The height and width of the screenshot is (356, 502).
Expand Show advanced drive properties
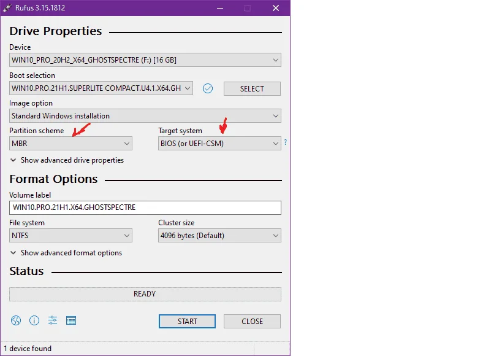pos(67,160)
